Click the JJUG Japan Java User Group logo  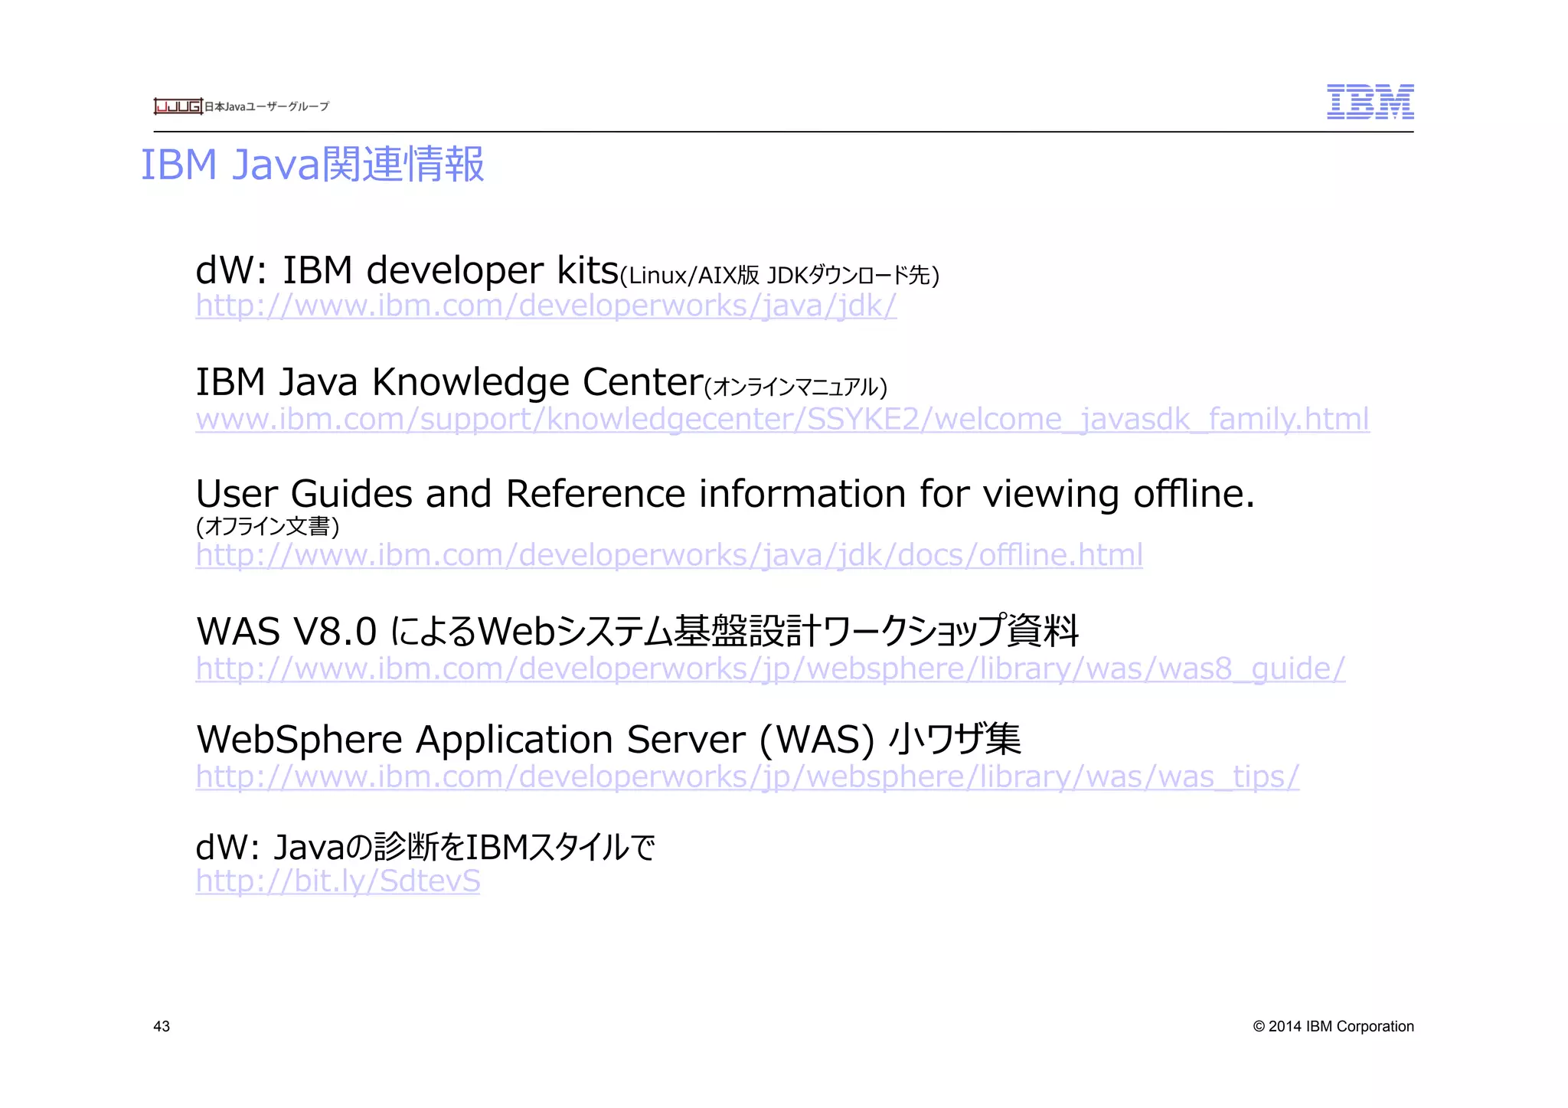(x=241, y=106)
